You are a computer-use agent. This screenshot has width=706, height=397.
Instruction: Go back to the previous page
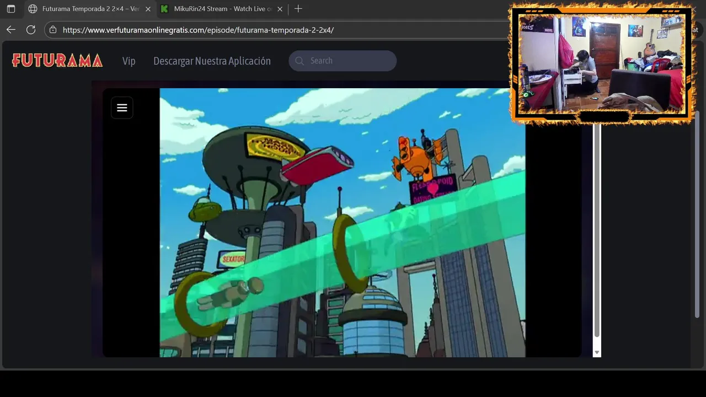[11, 30]
